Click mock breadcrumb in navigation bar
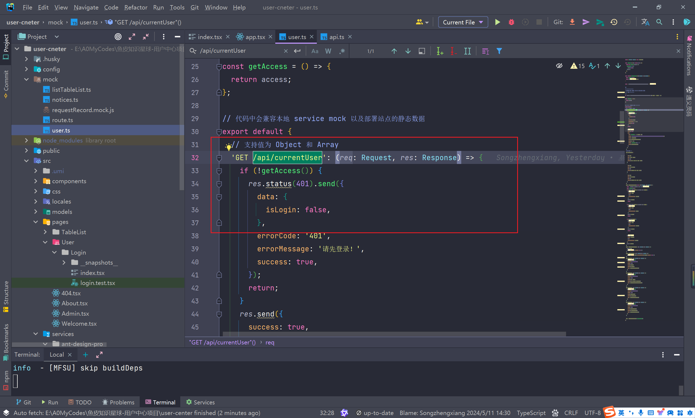 point(55,22)
